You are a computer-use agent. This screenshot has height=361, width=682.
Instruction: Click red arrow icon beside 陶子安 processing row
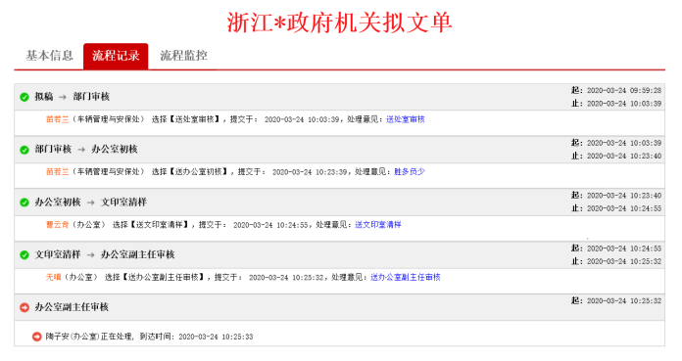(37, 337)
